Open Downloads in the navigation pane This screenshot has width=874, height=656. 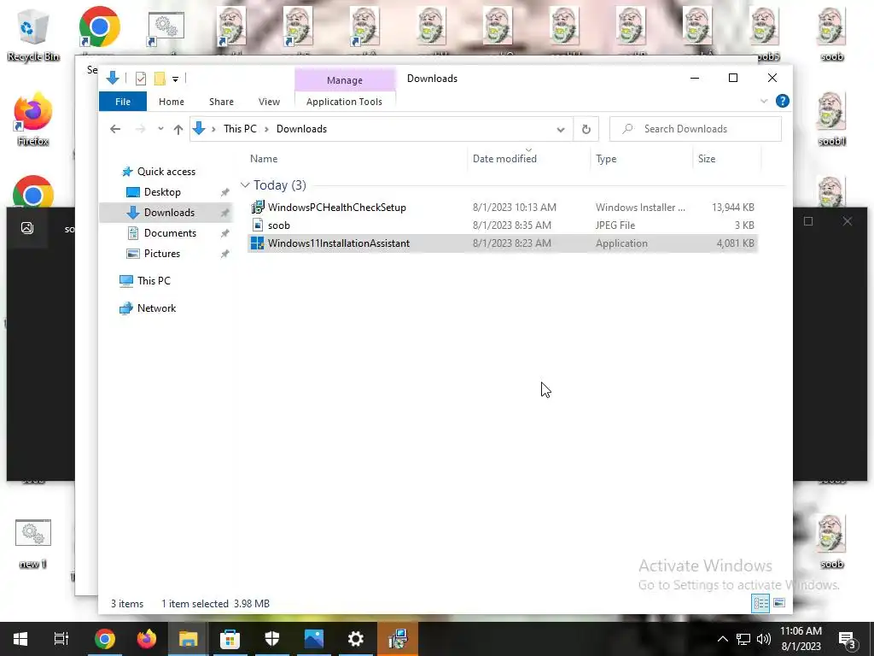tap(169, 213)
